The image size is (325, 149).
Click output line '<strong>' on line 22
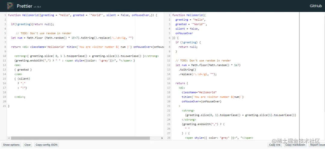click(188, 110)
